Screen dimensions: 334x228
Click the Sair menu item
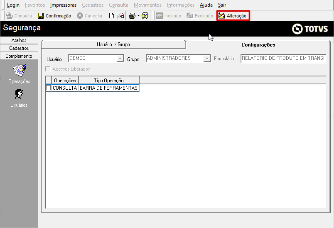[222, 5]
